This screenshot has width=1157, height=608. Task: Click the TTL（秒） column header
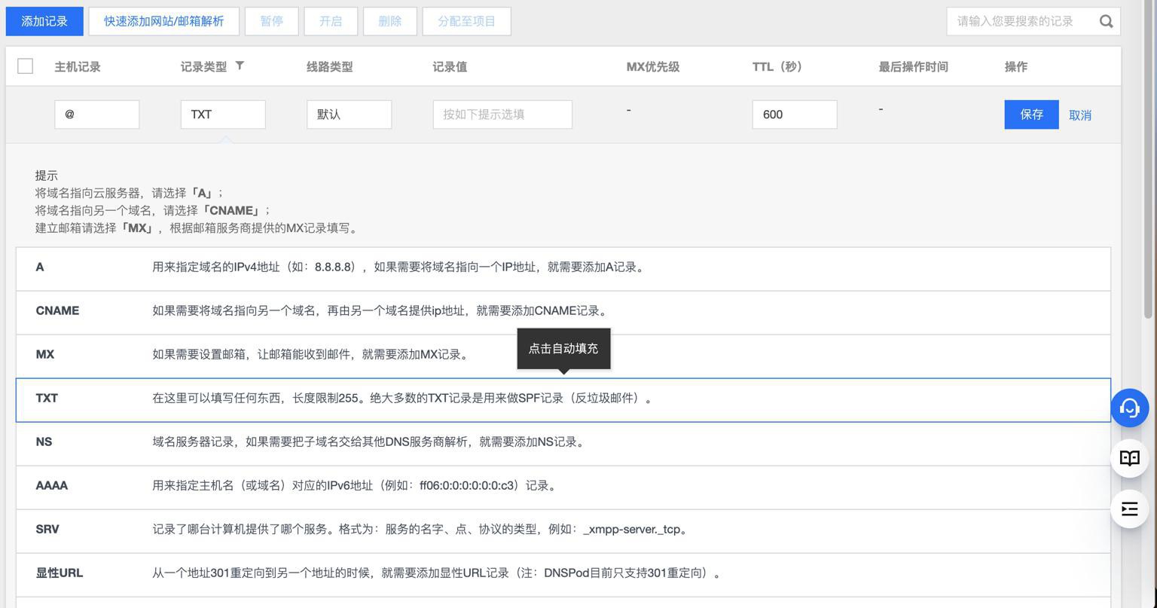point(777,66)
